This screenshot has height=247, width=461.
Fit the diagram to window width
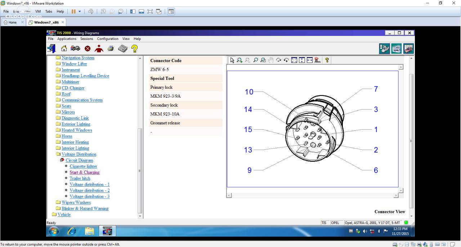(310, 60)
